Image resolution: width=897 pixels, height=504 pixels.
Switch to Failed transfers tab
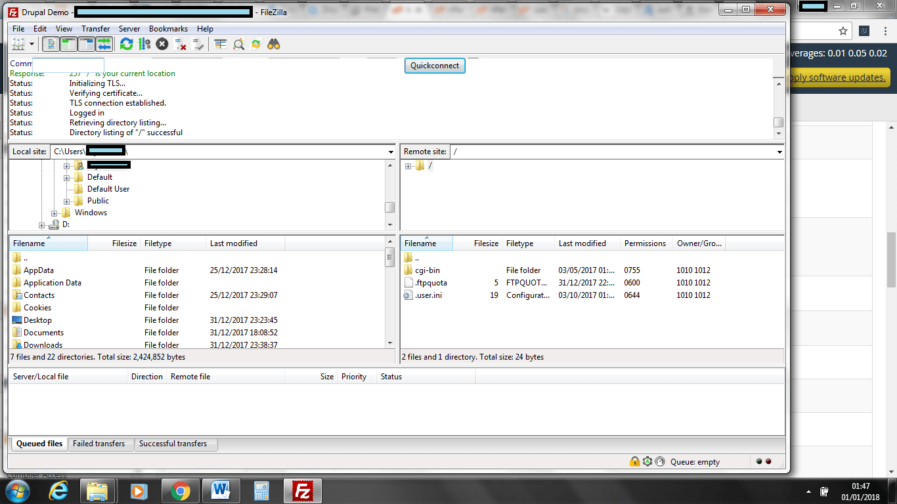[98, 444]
